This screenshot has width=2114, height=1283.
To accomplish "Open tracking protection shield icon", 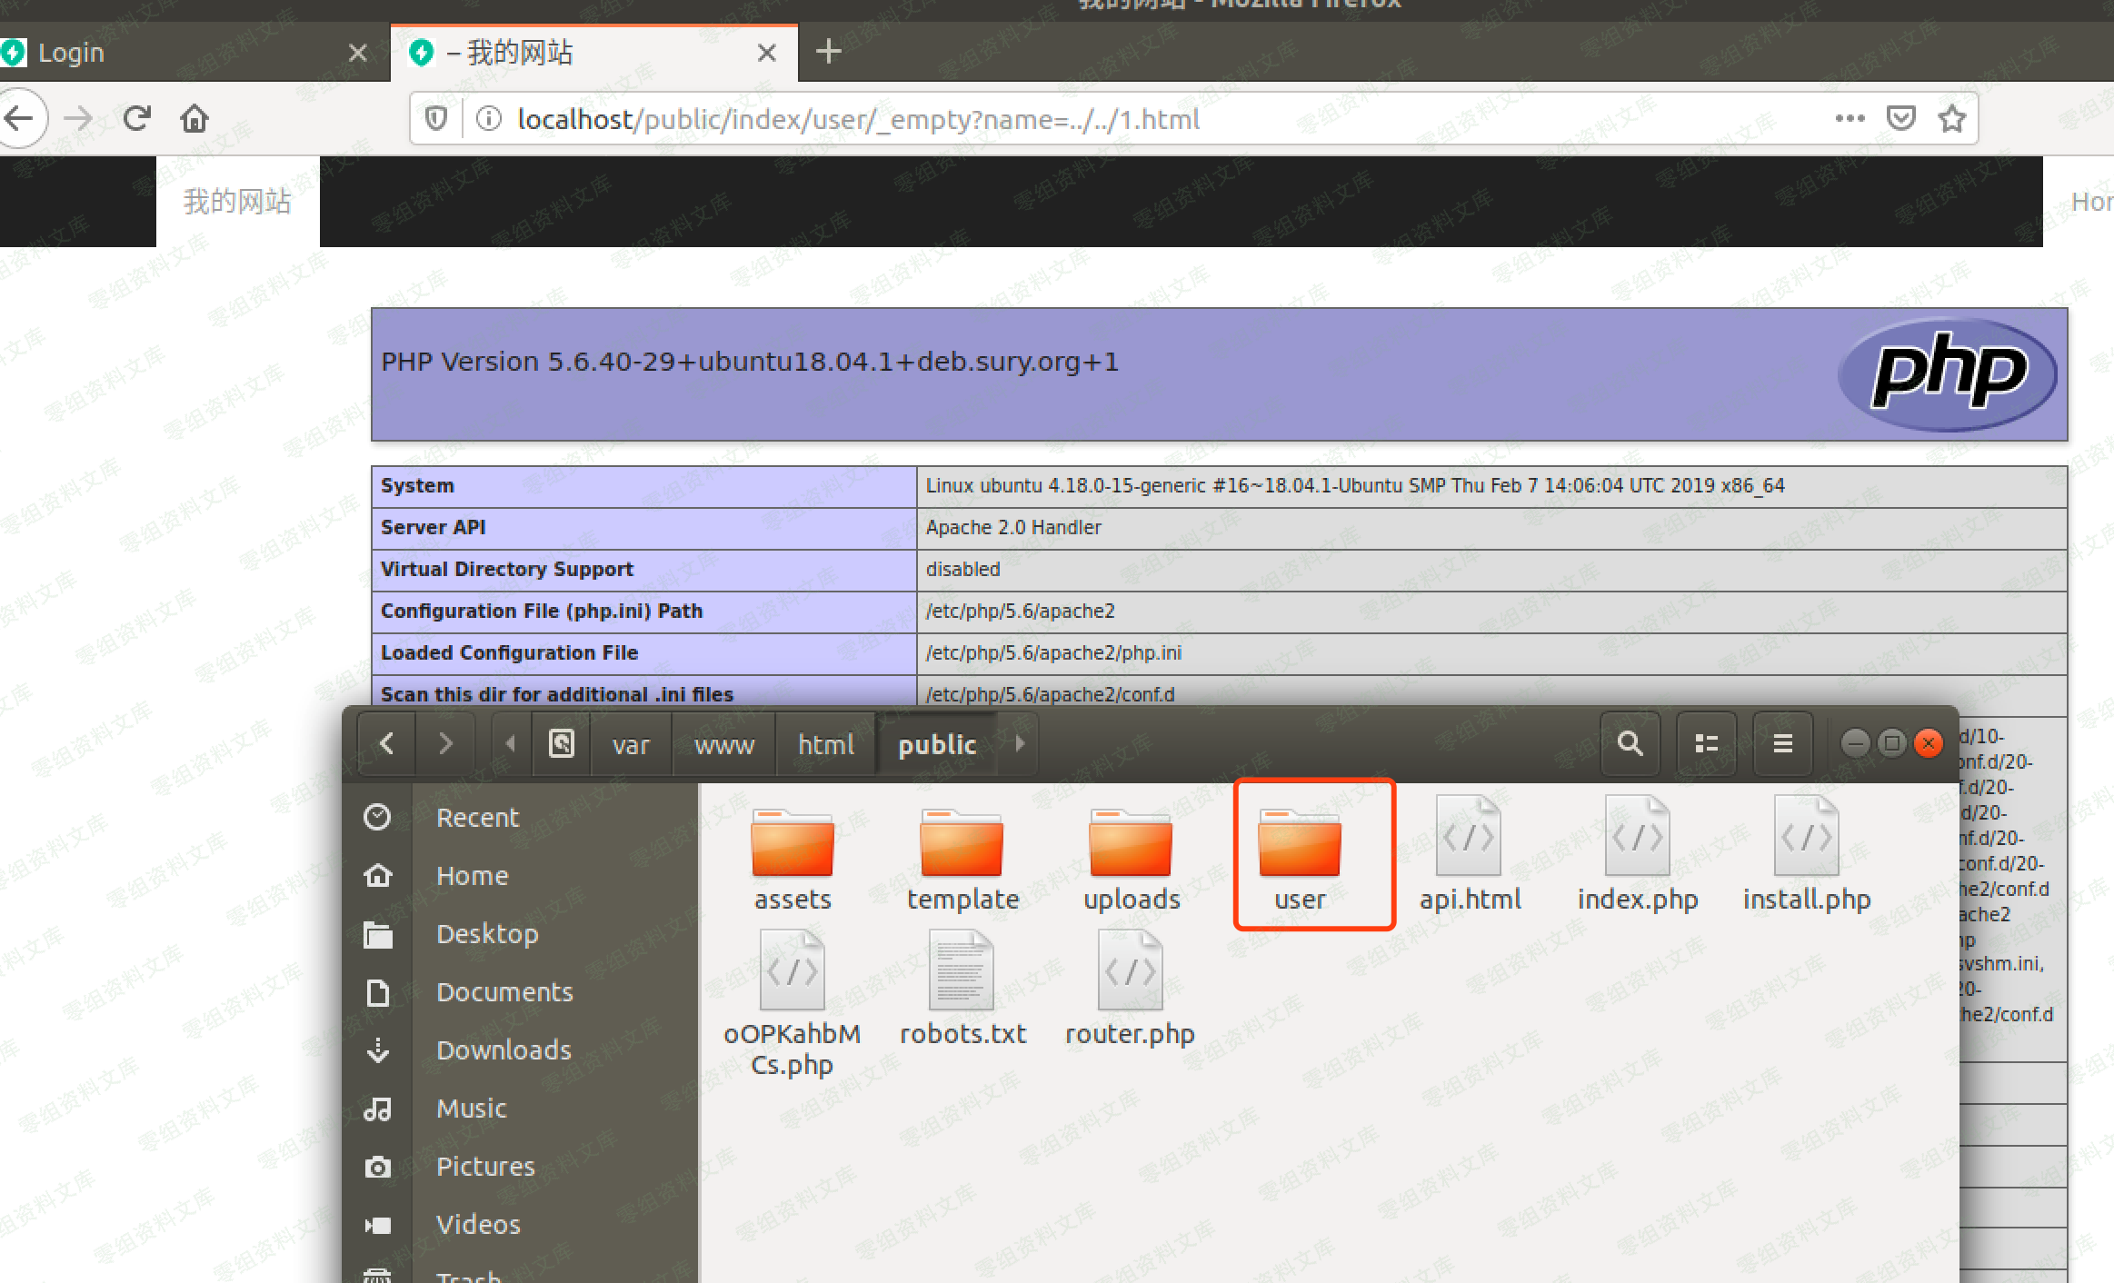I will coord(437,119).
